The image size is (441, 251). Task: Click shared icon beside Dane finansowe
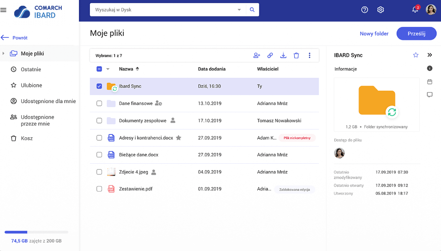tap(159, 103)
